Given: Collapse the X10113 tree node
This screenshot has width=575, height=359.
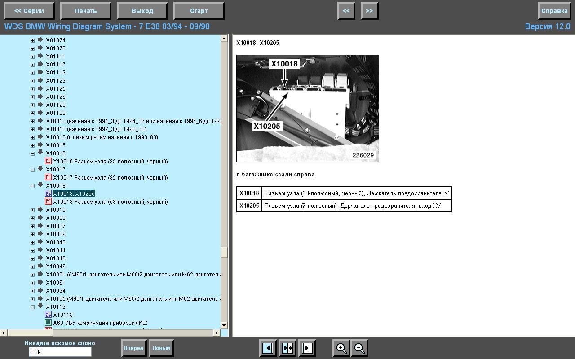Looking at the screenshot, I should (x=32, y=307).
